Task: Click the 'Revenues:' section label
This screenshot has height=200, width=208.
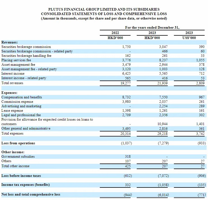Action: [10, 42]
